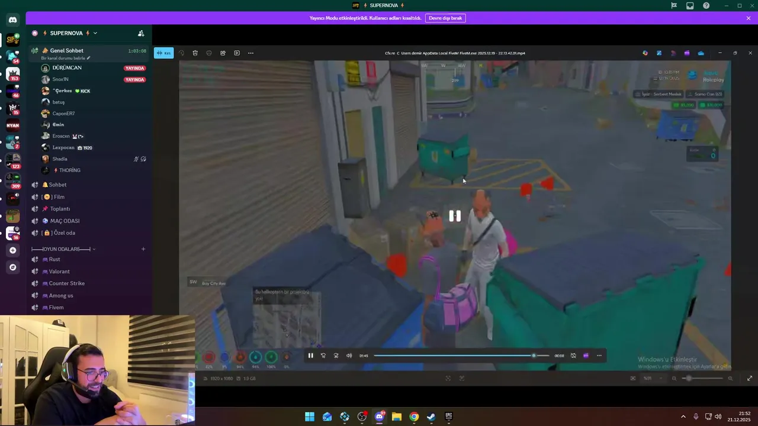
Task: Click Devre dışı bırak streamer mode button
Action: click(x=445, y=18)
